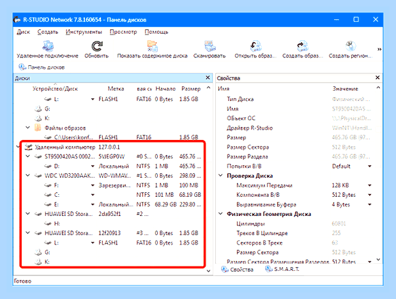Close the Диски panel

(208, 77)
